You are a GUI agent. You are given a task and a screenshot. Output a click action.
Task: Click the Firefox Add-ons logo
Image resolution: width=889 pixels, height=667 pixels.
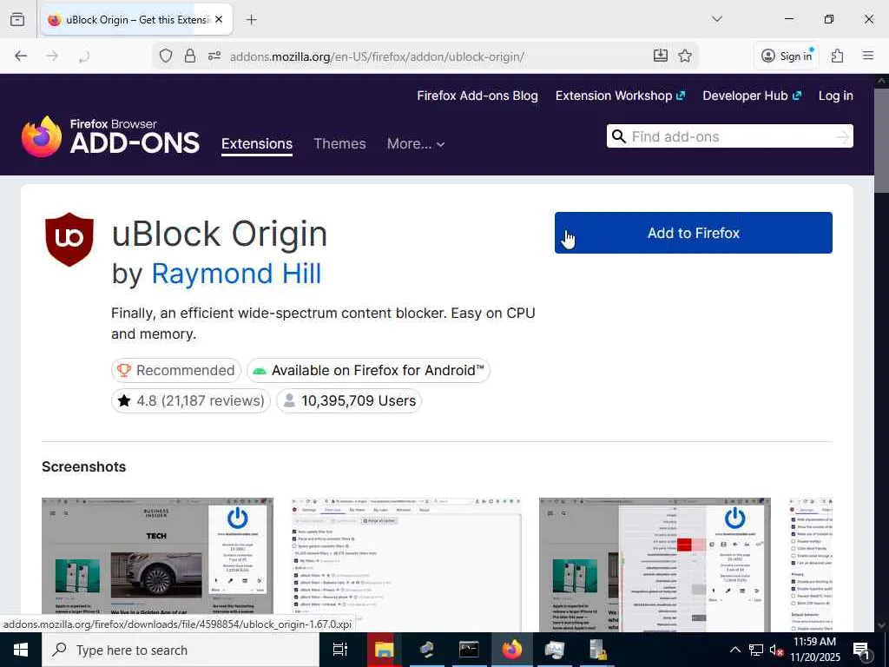110,136
